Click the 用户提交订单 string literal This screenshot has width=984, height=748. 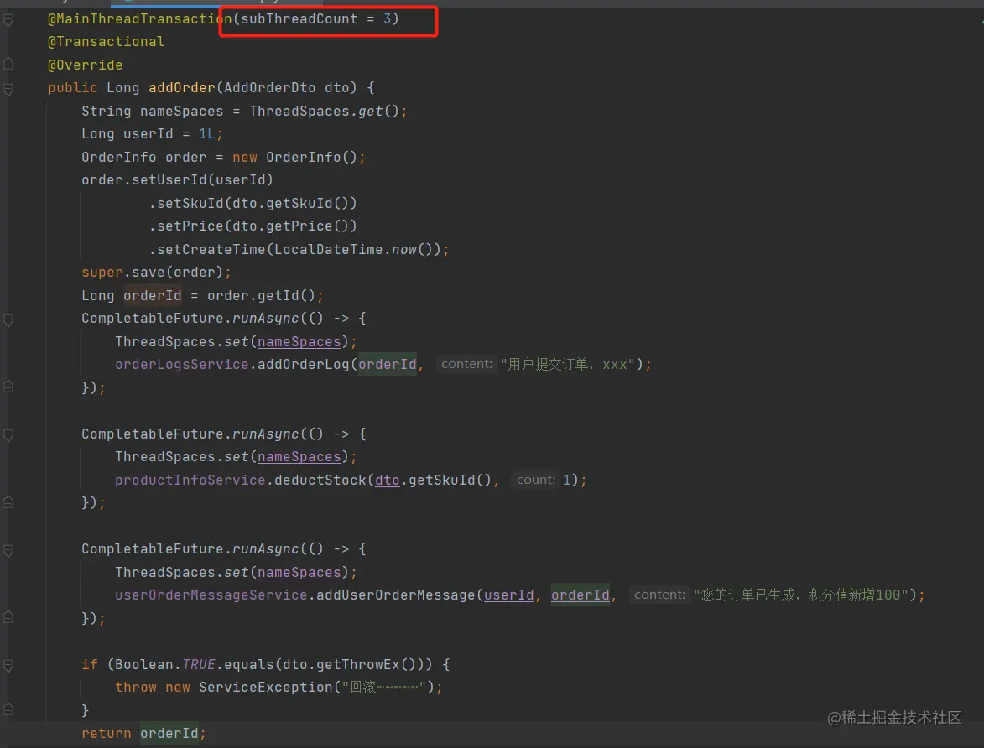[567, 364]
